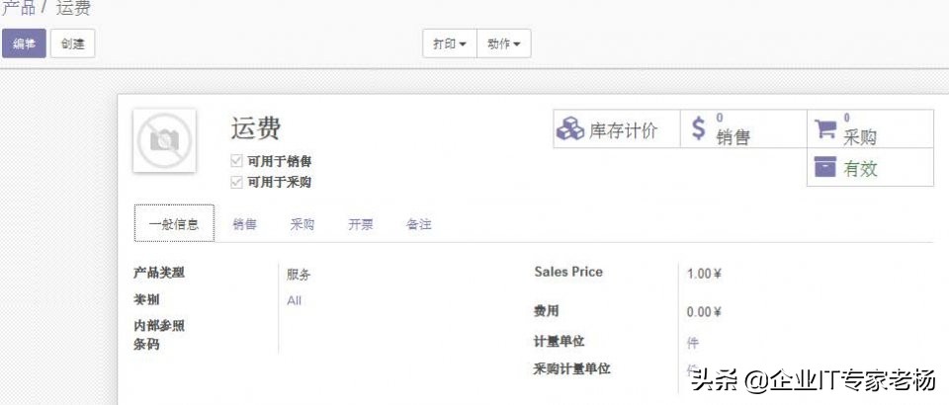The image size is (949, 405).
Task: Click the 件 unit of measure link
Action: (x=692, y=343)
